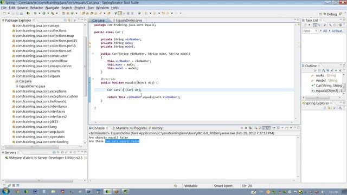Run the application with the green Run icon
Viewport: 347px width, 195px height.
[44, 14]
